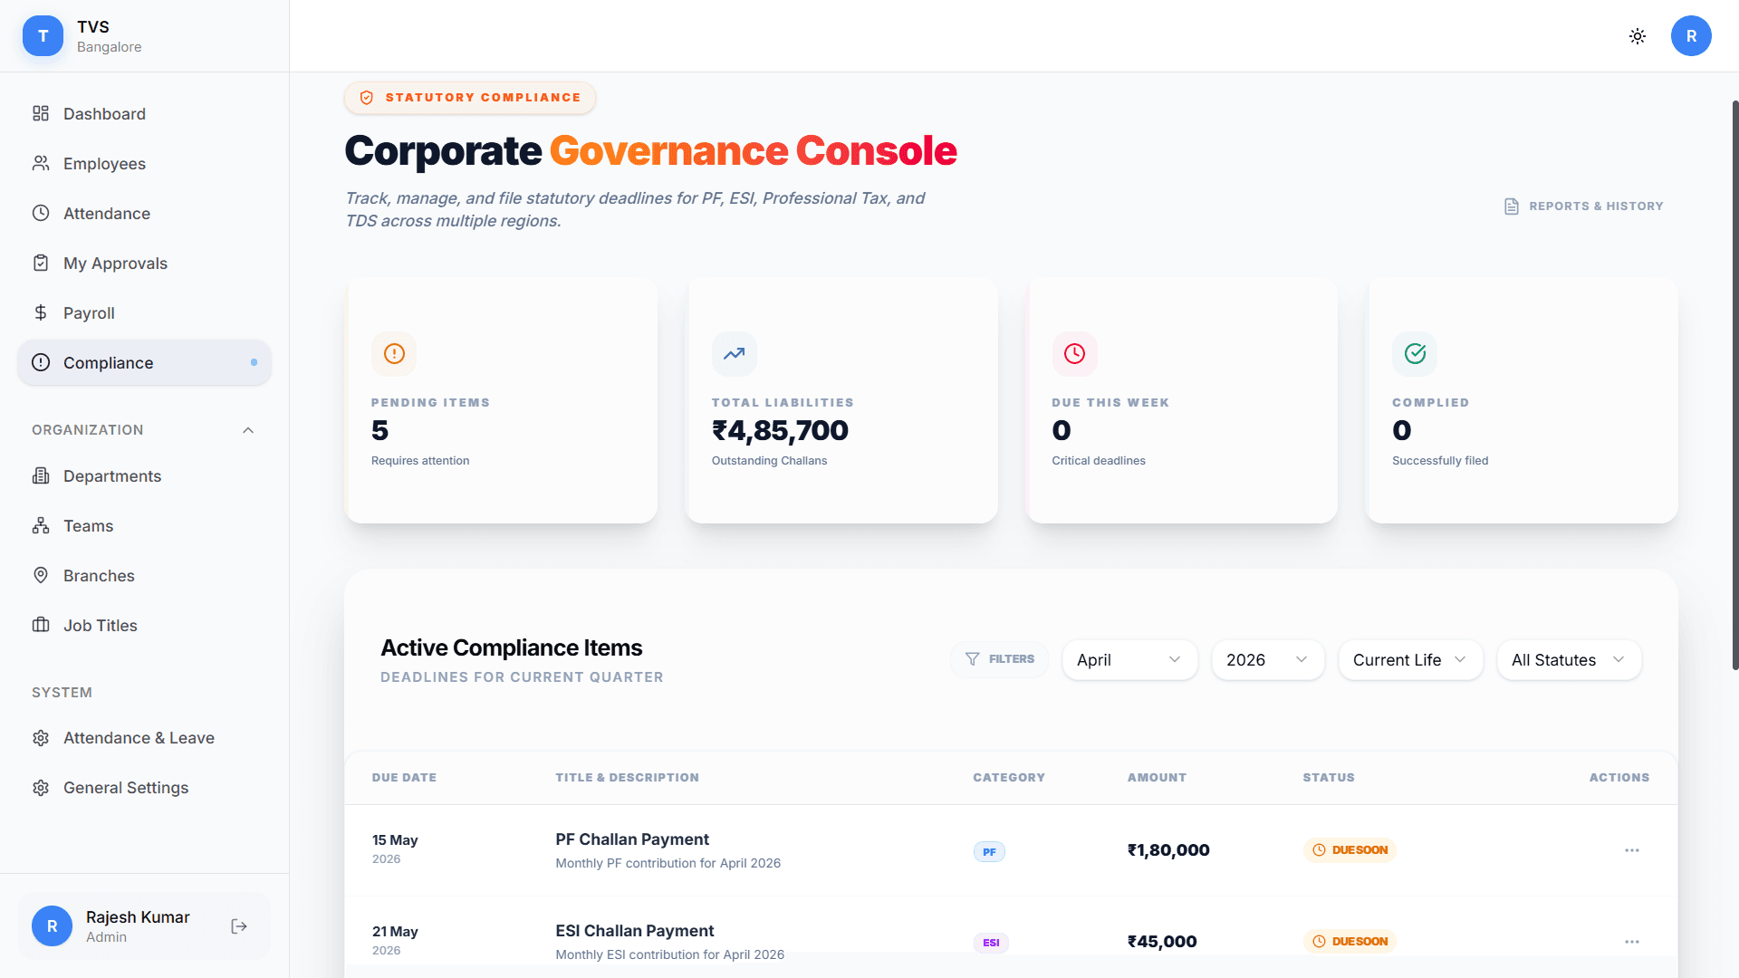Viewport: 1739px width, 978px height.
Task: Click Due Soon status for PF Challan
Action: click(1350, 850)
